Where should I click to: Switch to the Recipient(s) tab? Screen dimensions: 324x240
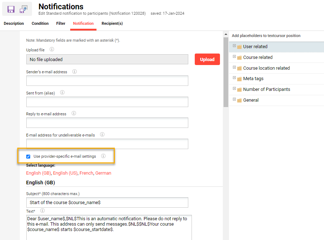(112, 24)
